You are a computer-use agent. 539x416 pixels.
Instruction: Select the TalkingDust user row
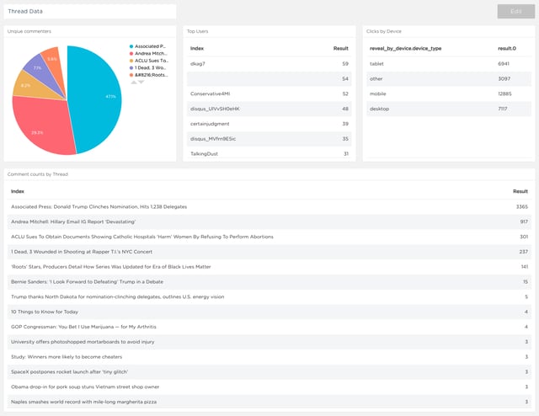269,153
